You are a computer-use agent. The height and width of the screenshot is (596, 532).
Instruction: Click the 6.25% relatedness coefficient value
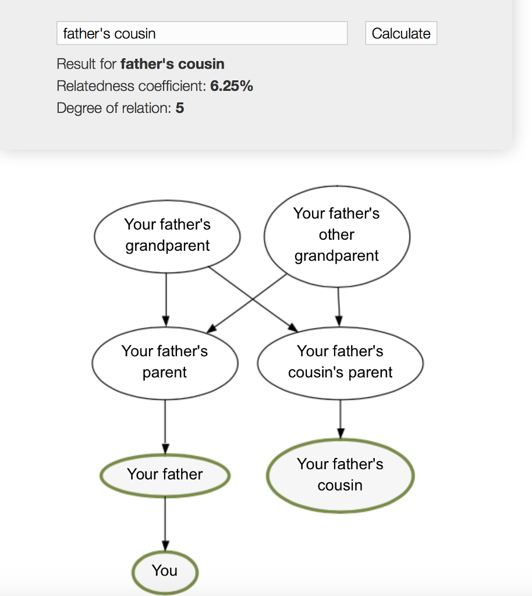pos(232,86)
